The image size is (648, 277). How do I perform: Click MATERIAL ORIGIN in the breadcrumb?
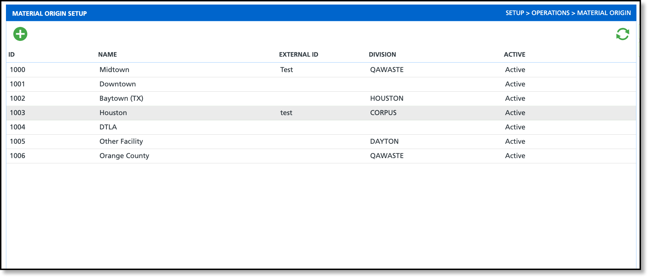pos(604,13)
